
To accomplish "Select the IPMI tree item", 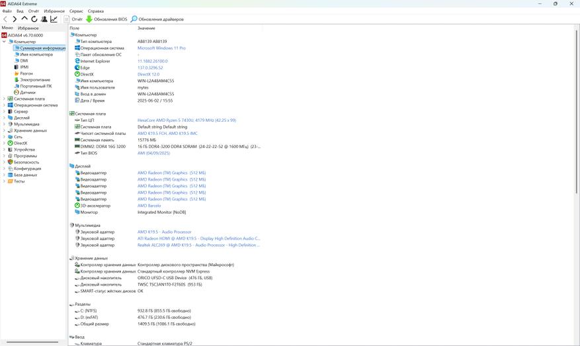I will pos(21,67).
